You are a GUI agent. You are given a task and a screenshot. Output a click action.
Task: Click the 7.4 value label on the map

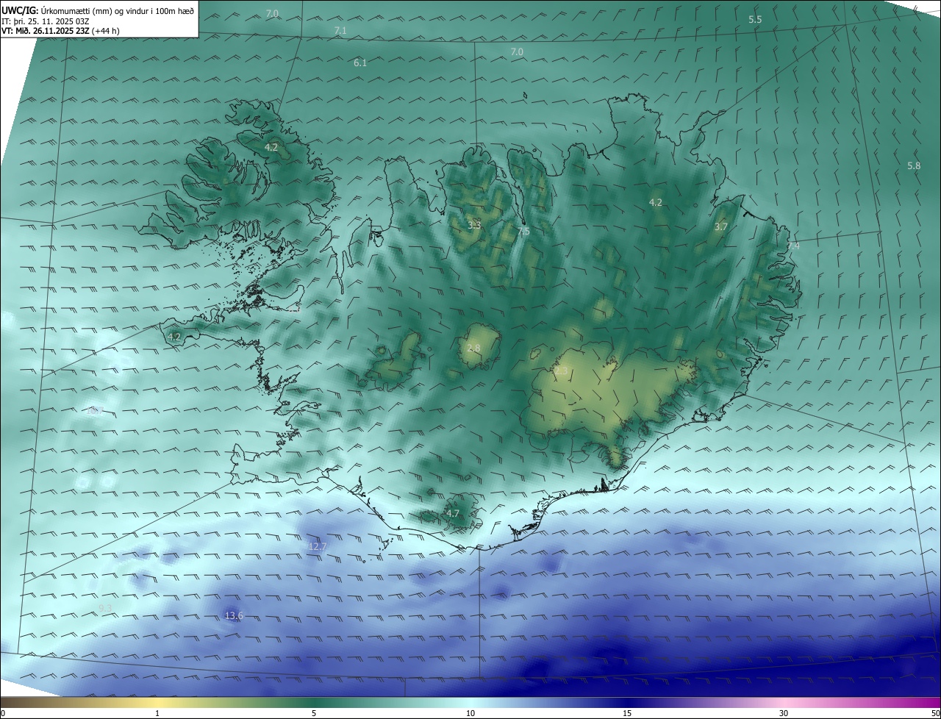pyautogui.click(x=793, y=246)
